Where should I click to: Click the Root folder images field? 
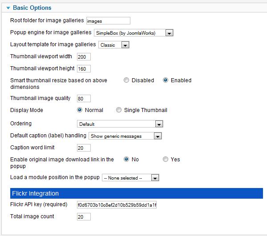[108, 21]
